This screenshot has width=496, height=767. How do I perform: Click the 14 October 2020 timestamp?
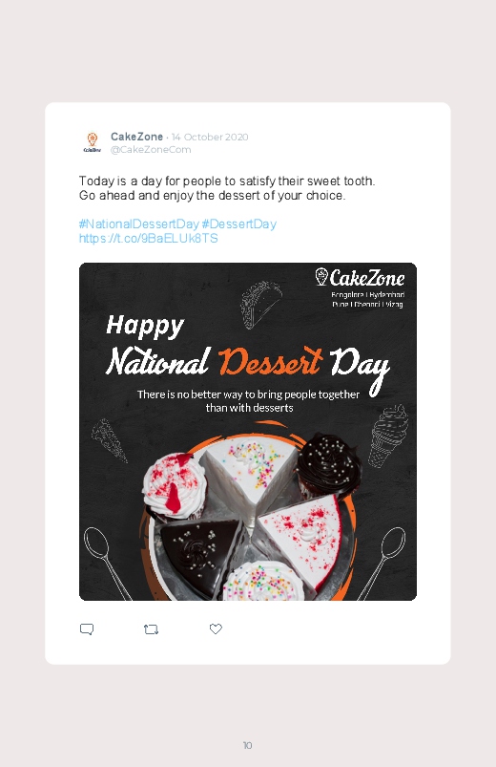click(x=210, y=137)
